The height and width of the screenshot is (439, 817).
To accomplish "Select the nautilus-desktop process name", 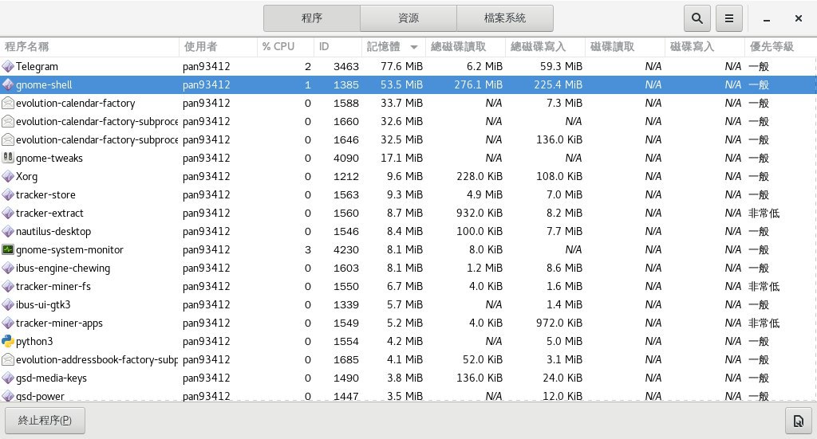I will coord(53,232).
